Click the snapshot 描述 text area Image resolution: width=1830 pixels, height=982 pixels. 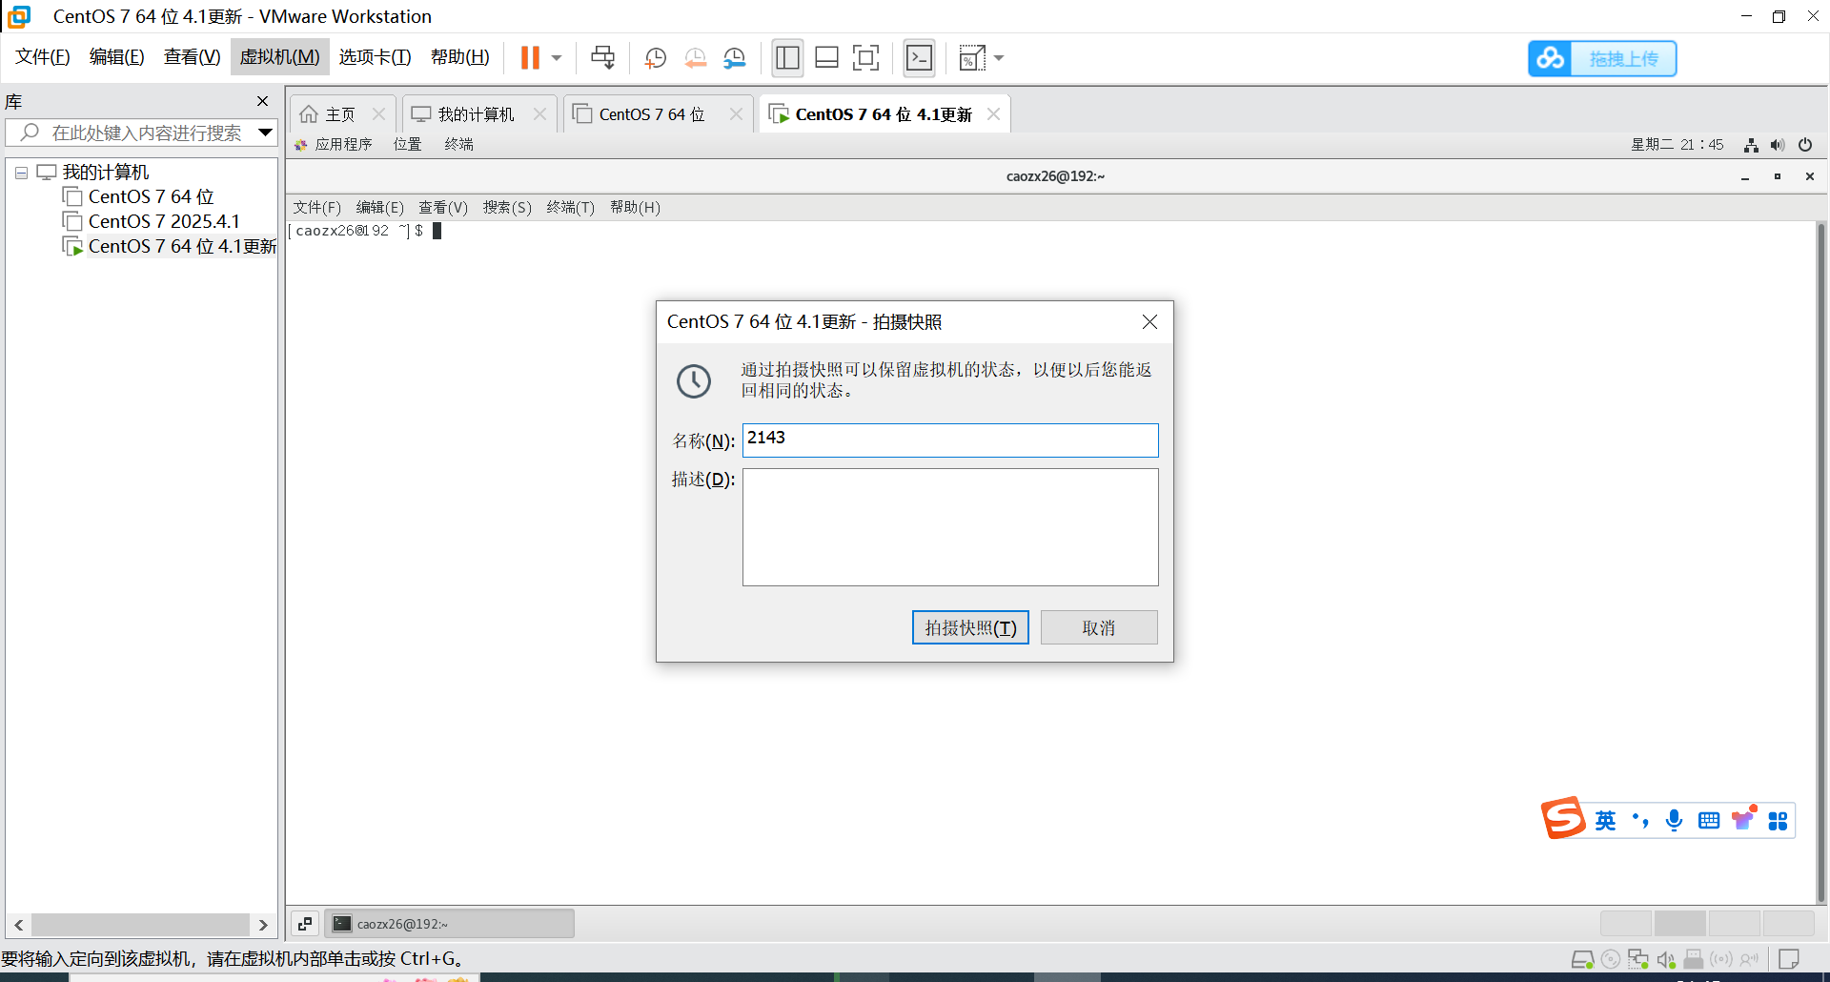950,526
